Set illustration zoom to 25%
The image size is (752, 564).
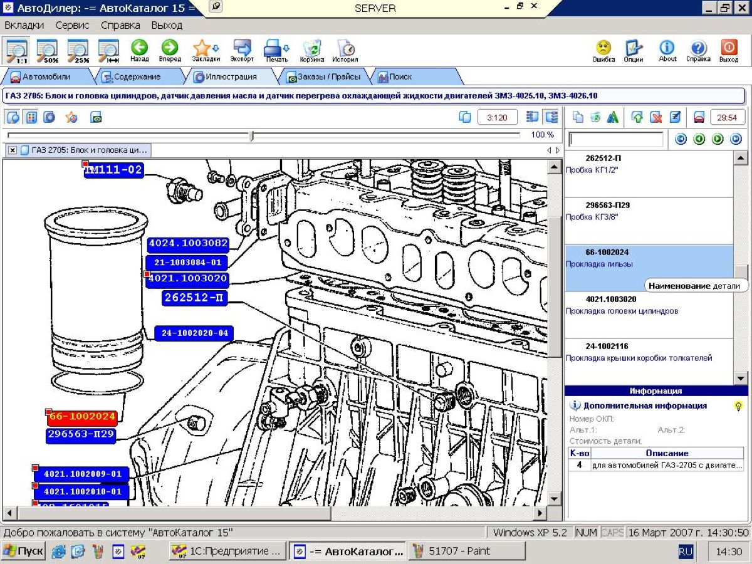(78, 51)
